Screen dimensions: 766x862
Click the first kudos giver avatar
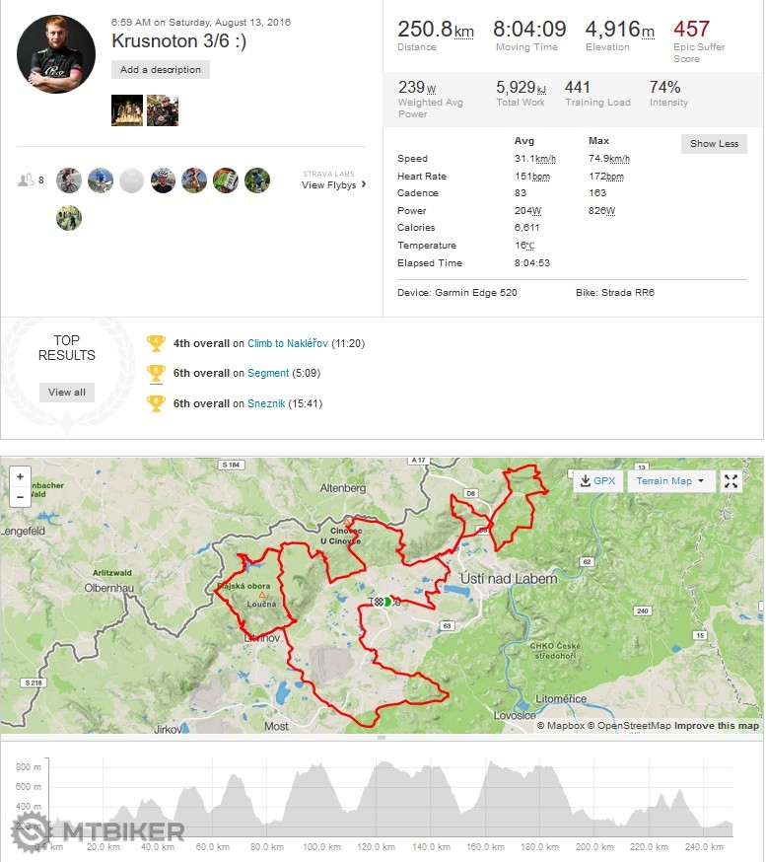coord(69,180)
